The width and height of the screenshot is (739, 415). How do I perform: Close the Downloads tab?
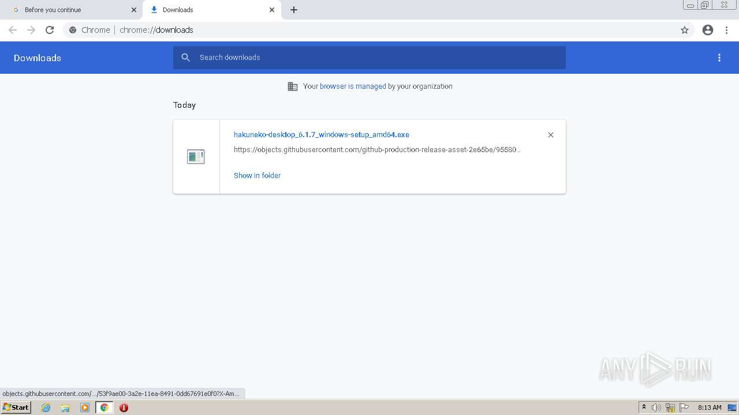click(x=272, y=10)
